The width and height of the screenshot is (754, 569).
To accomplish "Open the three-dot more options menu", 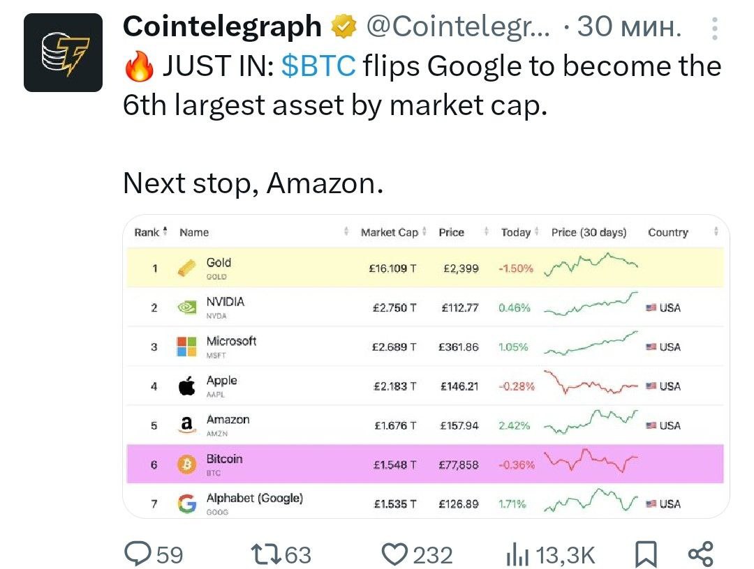I will tap(715, 29).
